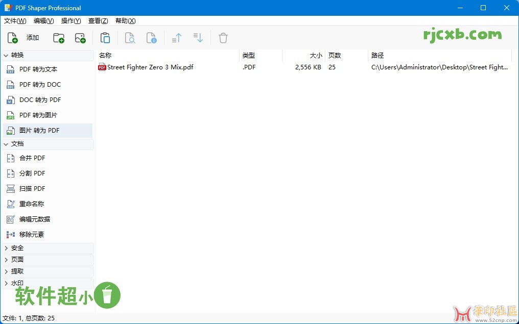
Task: Select PDF 转为 DOC label
Action: point(40,85)
